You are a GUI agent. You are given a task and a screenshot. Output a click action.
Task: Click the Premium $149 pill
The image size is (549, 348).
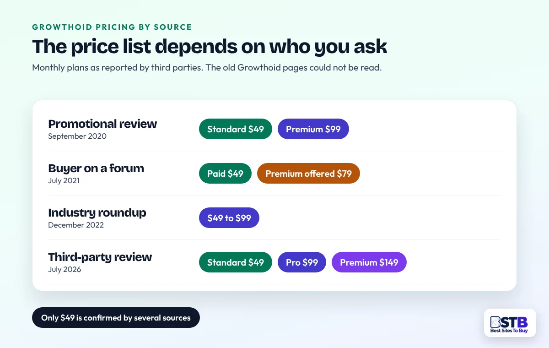coord(369,262)
